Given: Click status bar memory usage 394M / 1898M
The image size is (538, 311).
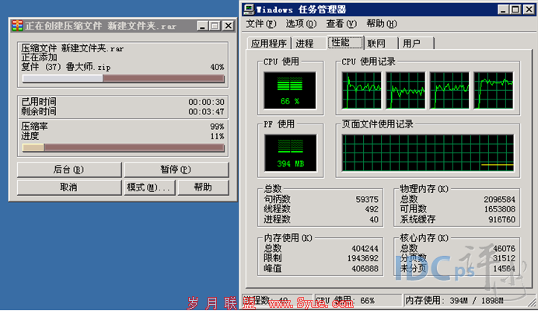Looking at the screenshot, I should [x=455, y=301].
